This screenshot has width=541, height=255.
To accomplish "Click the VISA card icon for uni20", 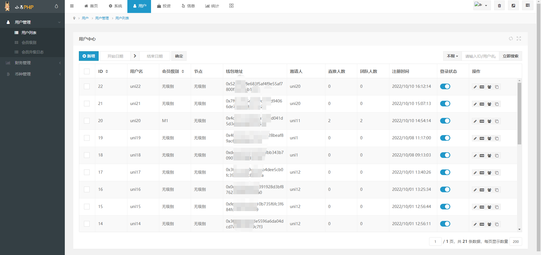I will pyautogui.click(x=482, y=121).
